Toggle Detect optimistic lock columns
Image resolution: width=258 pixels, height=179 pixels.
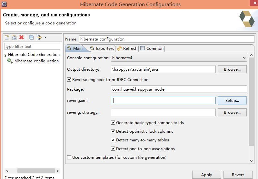pyautogui.click(x=113, y=131)
